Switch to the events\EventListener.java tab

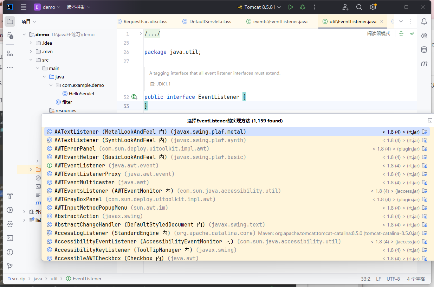click(x=280, y=21)
